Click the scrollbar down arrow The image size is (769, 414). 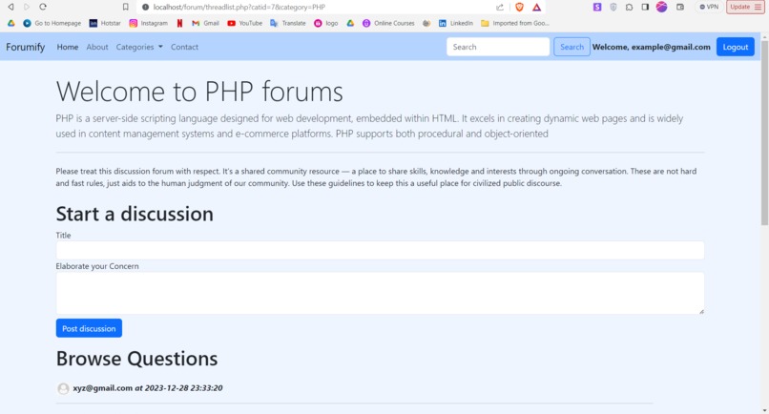(764, 409)
